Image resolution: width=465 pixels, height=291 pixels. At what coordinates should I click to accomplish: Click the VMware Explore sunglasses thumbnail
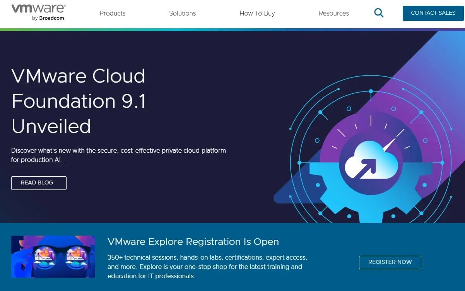coord(53,257)
